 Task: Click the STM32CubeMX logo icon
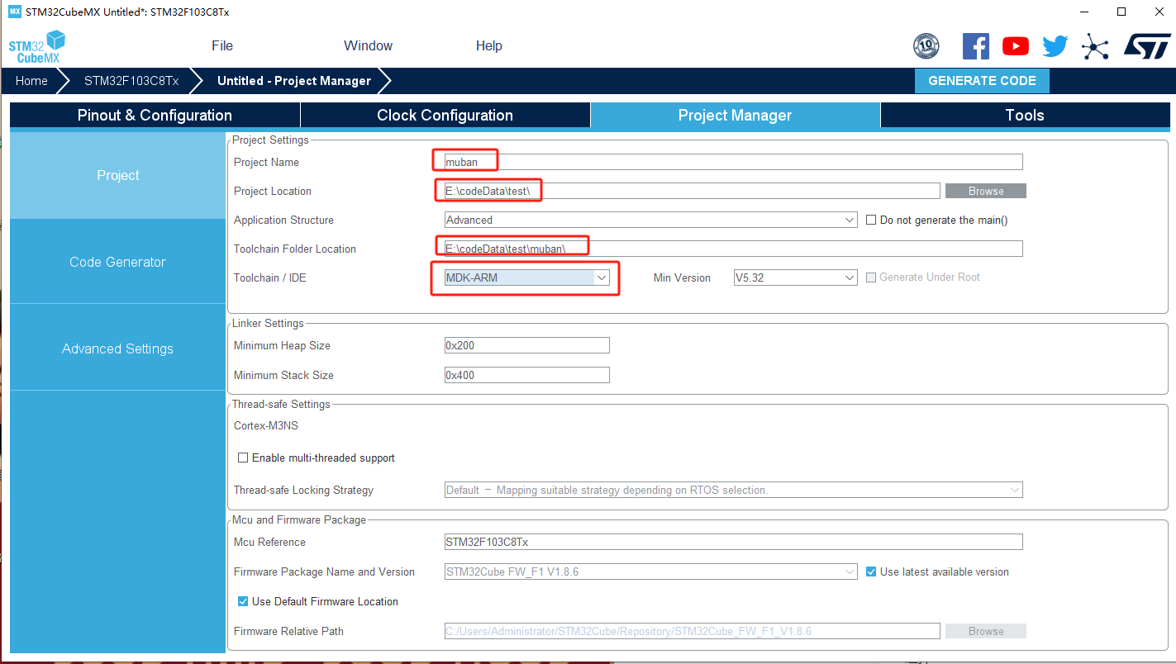click(37, 46)
